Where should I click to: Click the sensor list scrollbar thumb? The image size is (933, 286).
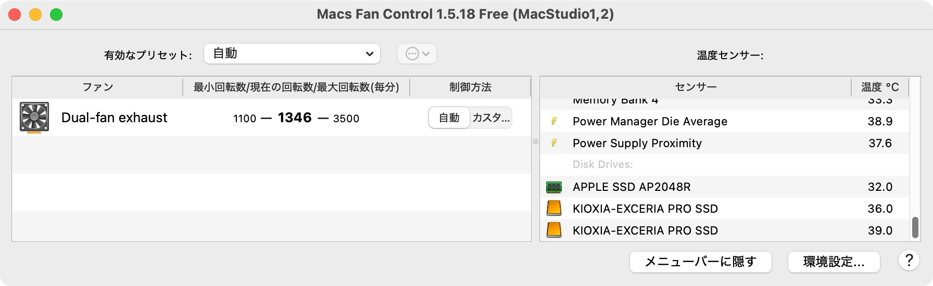tap(915, 227)
